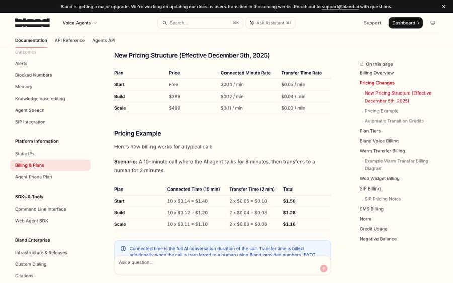Click the search magnifier icon

coord(165,23)
